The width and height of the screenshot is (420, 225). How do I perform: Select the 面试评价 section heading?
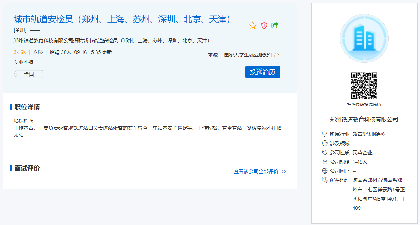pos(27,168)
